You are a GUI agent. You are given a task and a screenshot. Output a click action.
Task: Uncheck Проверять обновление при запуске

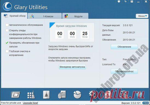tap(7, 43)
